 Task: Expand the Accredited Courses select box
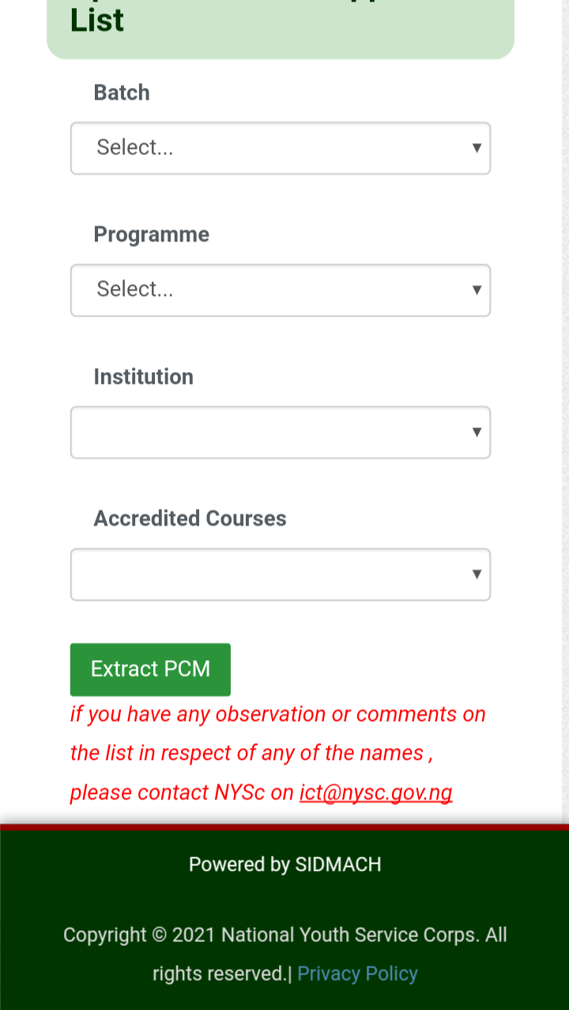(269, 574)
